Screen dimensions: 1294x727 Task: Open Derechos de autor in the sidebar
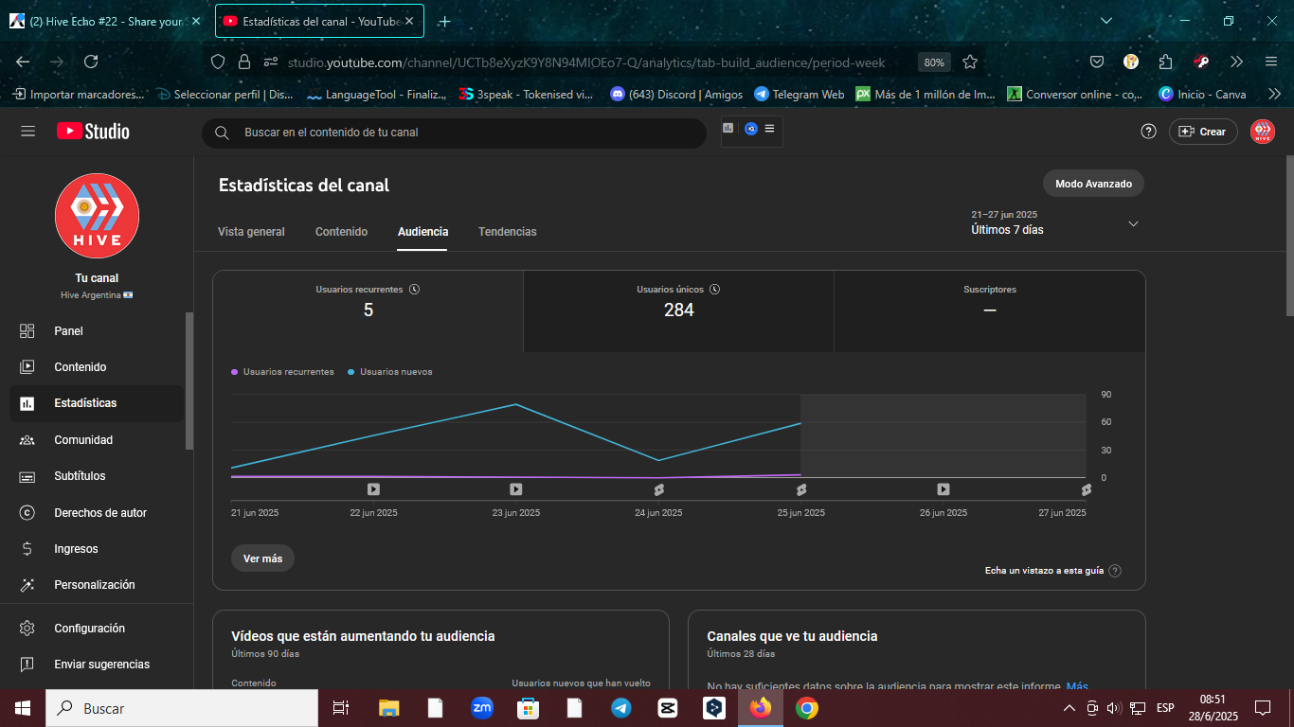tap(97, 513)
